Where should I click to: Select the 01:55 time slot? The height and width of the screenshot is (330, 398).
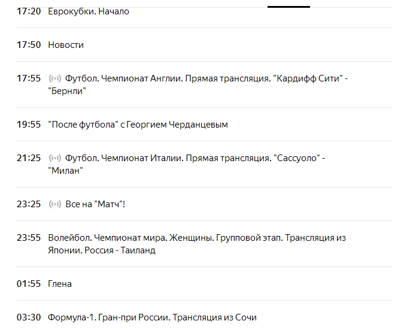coord(29,284)
